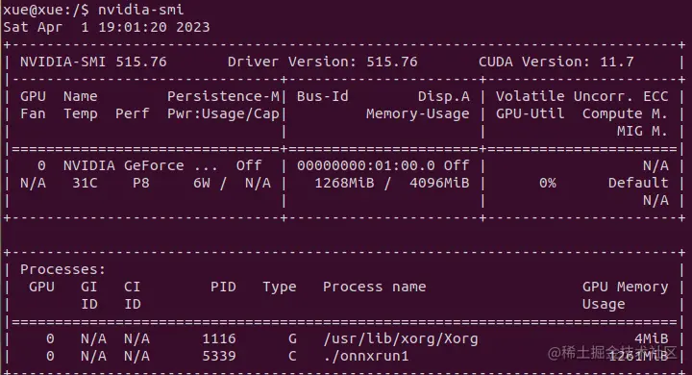Click the 4MiB GPU memory usage of Xorg
This screenshot has width=692, height=375.
(x=651, y=338)
